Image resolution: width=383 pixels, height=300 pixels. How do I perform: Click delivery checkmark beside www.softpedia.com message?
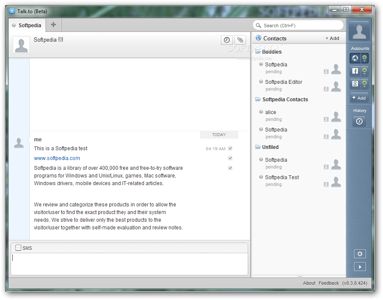pyautogui.click(x=230, y=158)
